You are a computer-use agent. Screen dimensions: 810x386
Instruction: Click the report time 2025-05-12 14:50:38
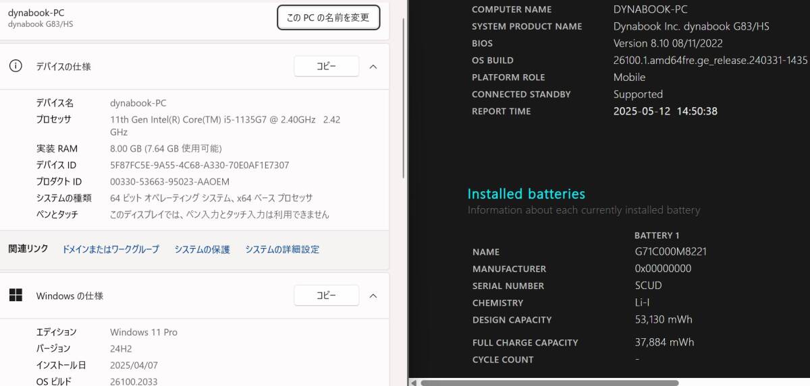click(665, 111)
